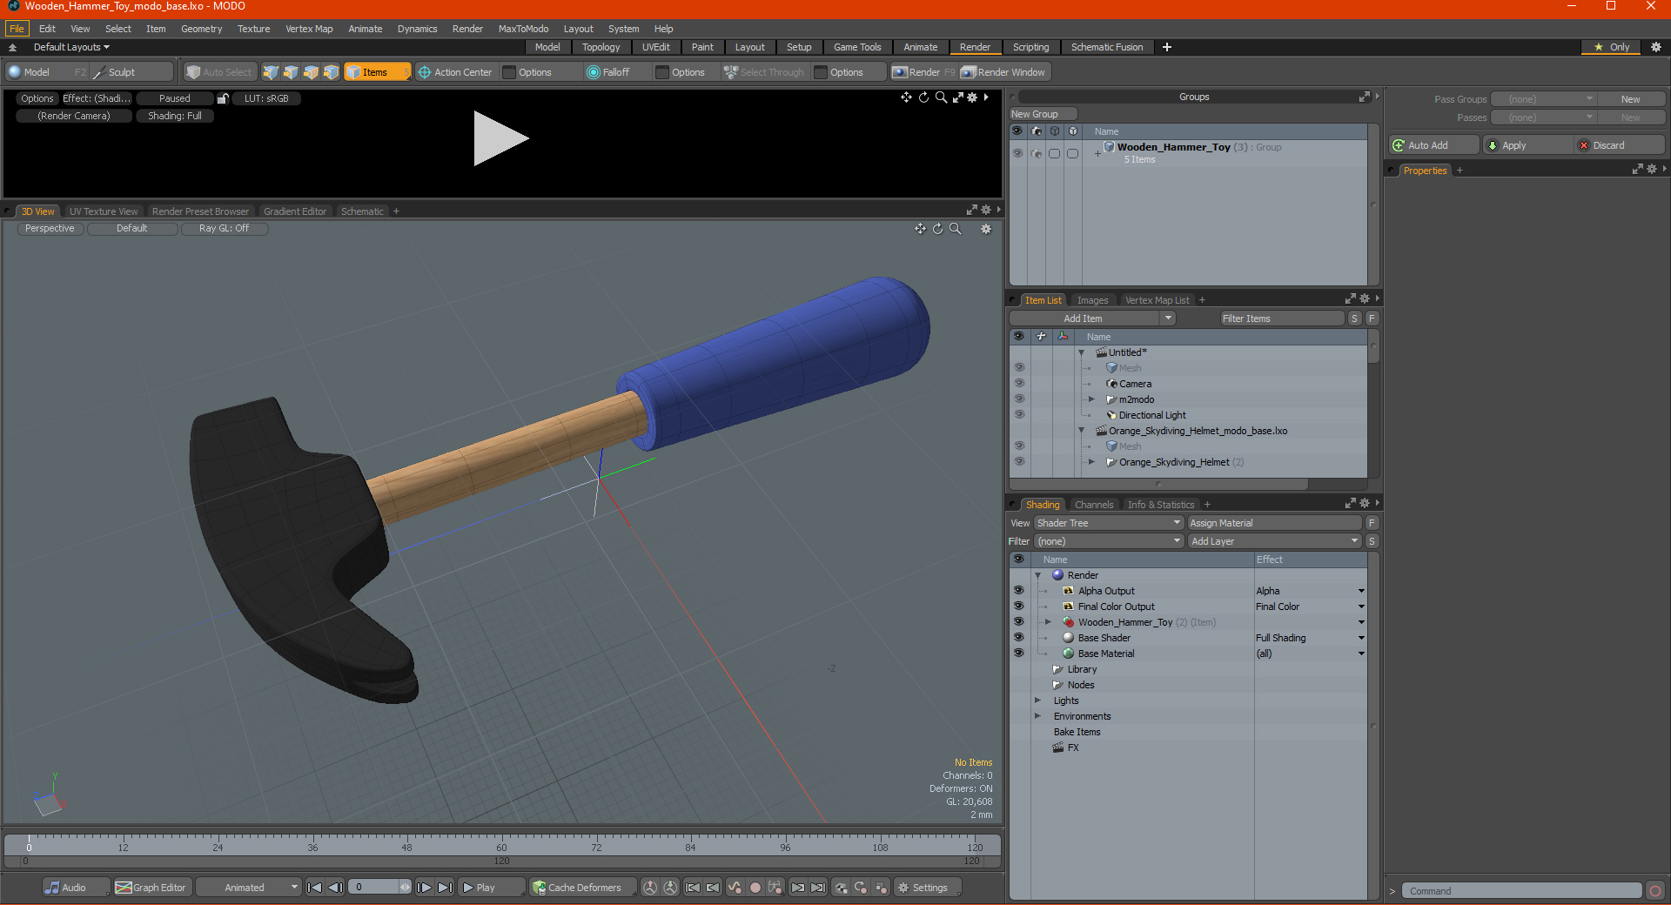
Task: Collapse the Render tree node
Action: click(1038, 575)
